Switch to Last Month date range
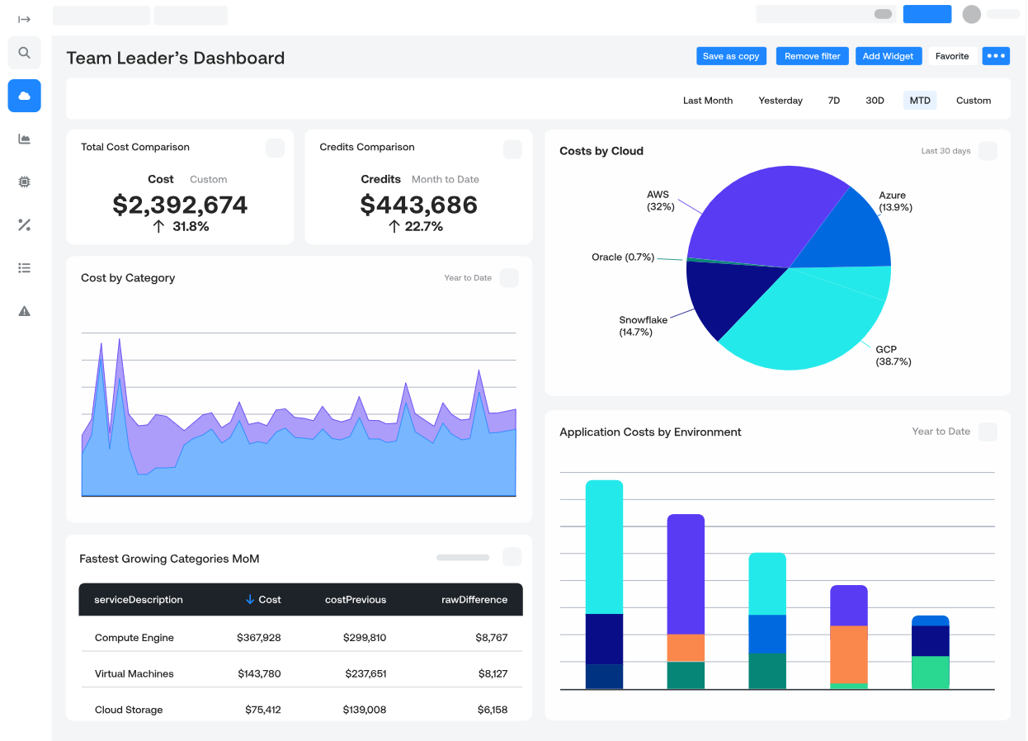The width and height of the screenshot is (1028, 741). (707, 101)
